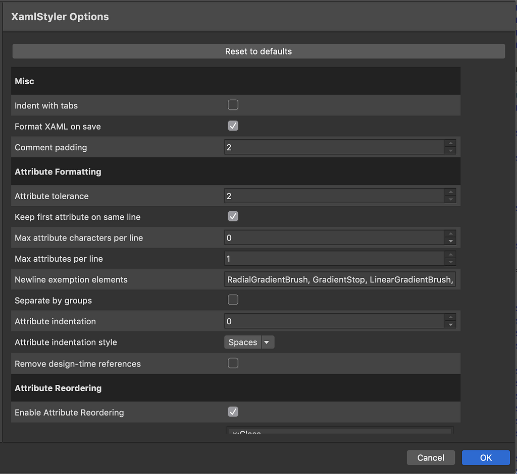Select the Max attribute characters per line field
Image resolution: width=517 pixels, height=474 pixels.
[x=335, y=238]
